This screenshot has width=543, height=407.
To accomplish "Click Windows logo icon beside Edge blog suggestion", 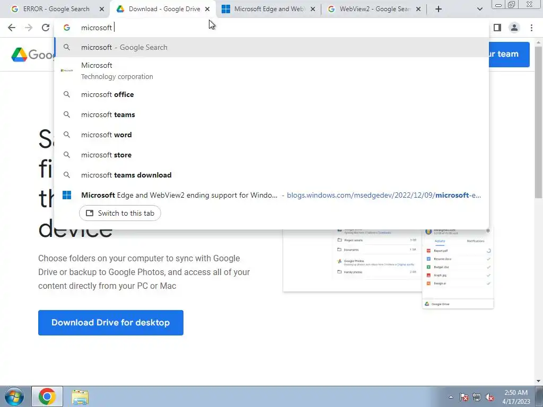I will (67, 195).
